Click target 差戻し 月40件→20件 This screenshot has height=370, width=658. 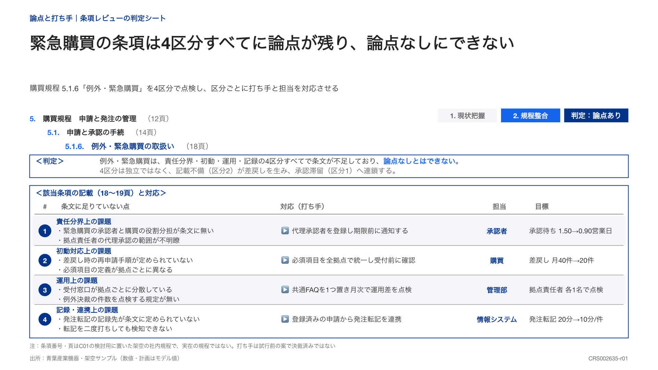tap(561, 260)
